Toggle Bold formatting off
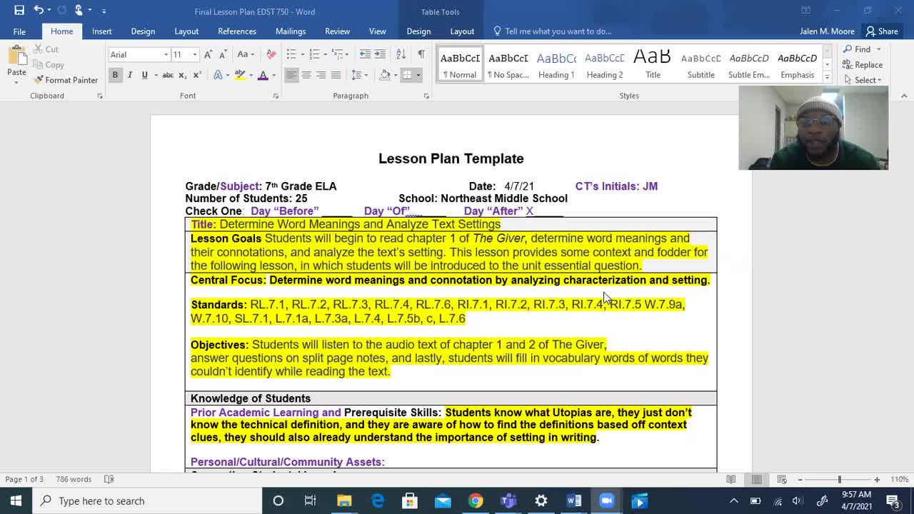 pyautogui.click(x=115, y=75)
